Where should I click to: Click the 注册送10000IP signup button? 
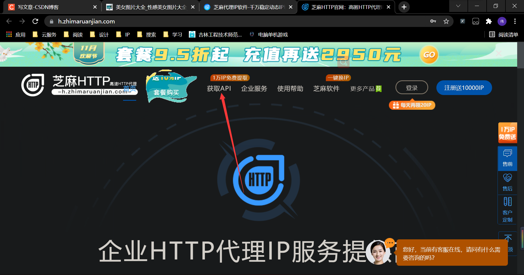click(464, 88)
